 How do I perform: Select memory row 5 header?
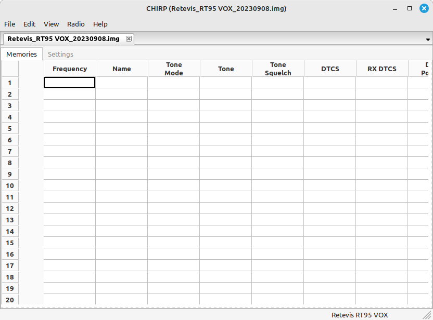(10, 128)
